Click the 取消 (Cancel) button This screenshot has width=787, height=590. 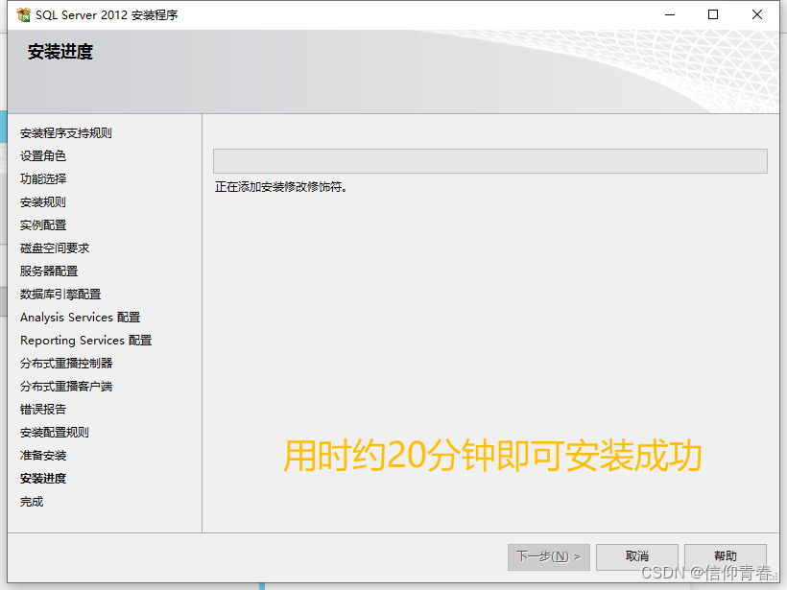637,556
